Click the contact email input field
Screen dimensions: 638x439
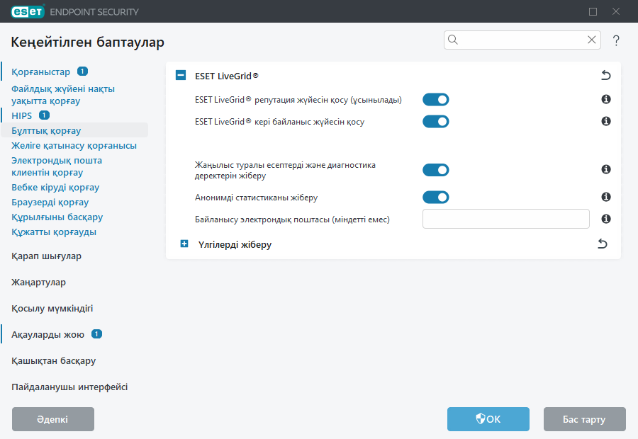[x=505, y=219]
